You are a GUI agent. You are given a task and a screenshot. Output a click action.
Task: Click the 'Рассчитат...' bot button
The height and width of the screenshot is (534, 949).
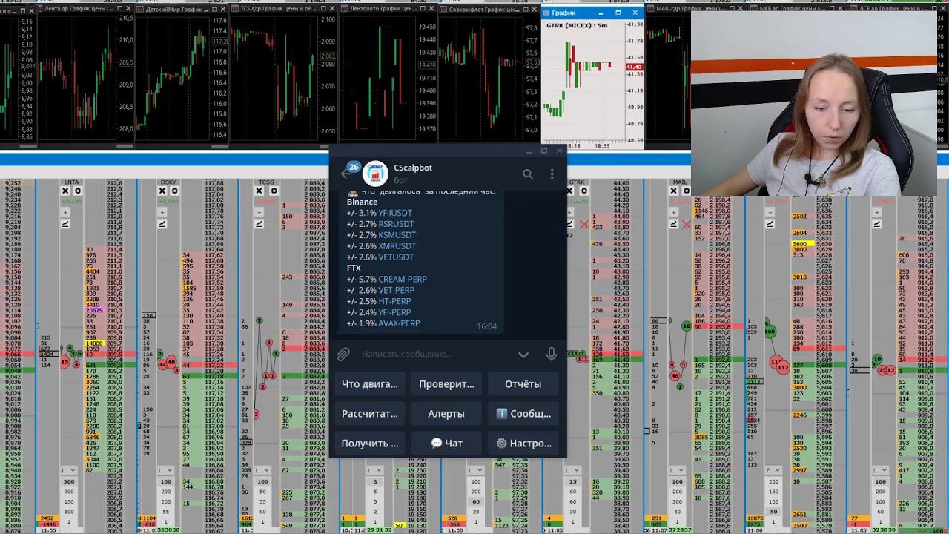370,414
